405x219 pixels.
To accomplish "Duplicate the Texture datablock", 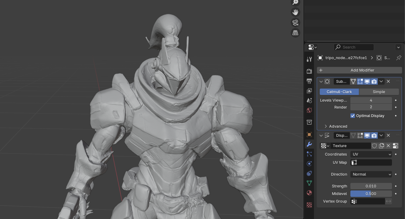I will pyautogui.click(x=381, y=146).
